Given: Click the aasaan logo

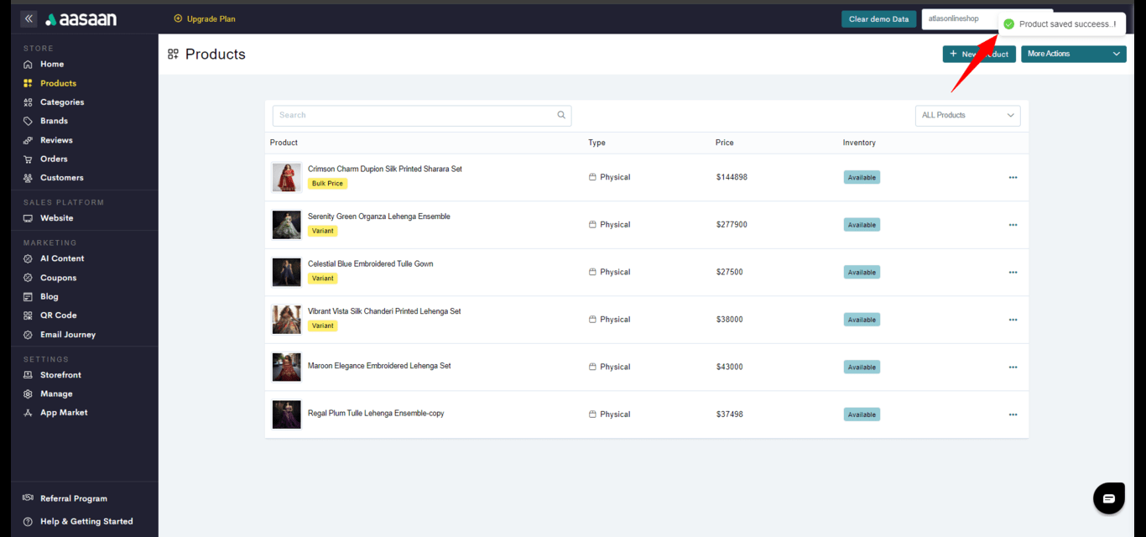Looking at the screenshot, I should point(81,19).
